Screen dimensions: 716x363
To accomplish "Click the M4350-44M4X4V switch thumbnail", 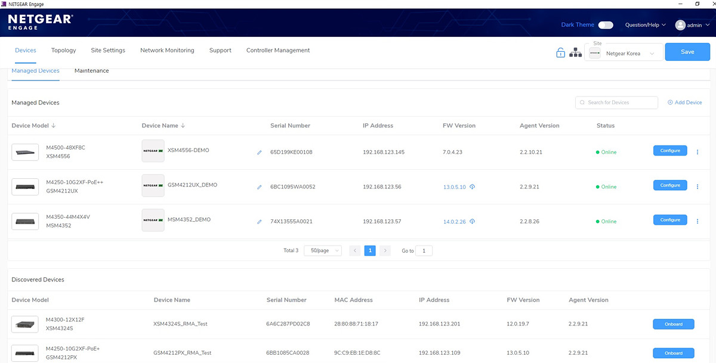I will pyautogui.click(x=25, y=221).
